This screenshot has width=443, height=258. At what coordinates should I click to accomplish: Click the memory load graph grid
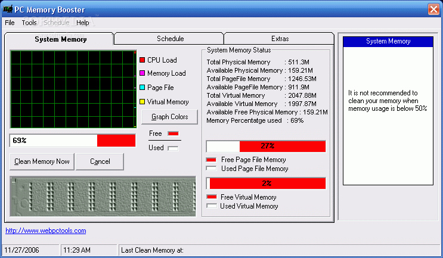pos(73,89)
